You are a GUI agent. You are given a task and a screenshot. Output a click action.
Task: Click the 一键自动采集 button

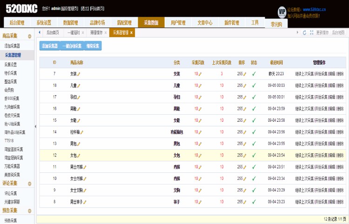(72, 46)
